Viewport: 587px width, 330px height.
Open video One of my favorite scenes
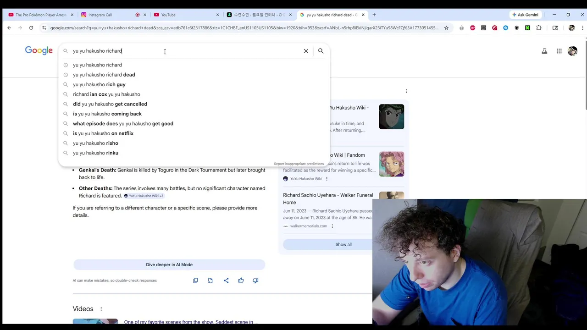point(191,322)
